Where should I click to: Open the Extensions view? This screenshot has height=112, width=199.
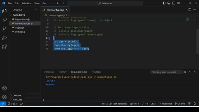tap(4, 47)
